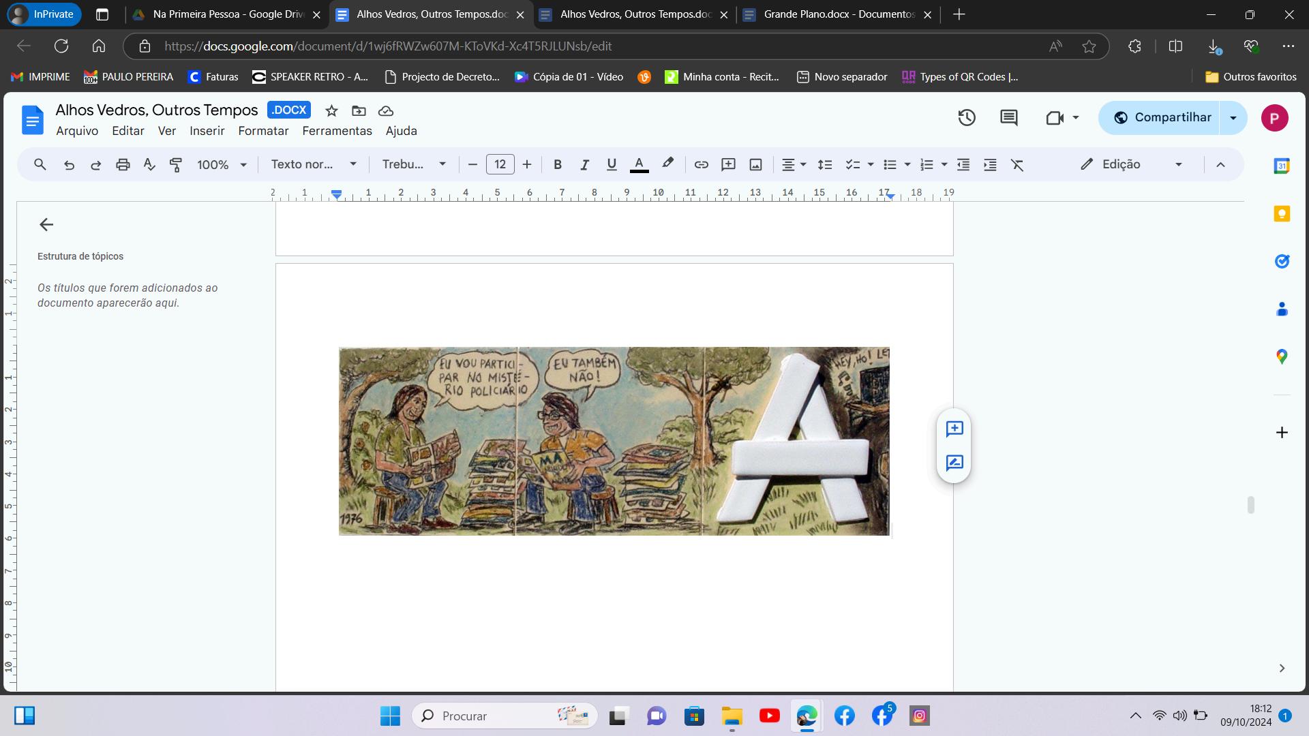Toggle bold formatting
Viewport: 1309px width, 736px height.
(558, 164)
